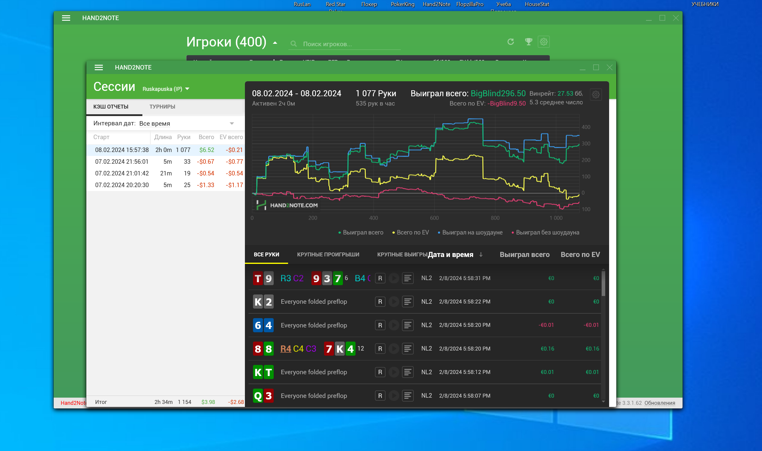Click R4 action link in 88 hand

pos(285,348)
